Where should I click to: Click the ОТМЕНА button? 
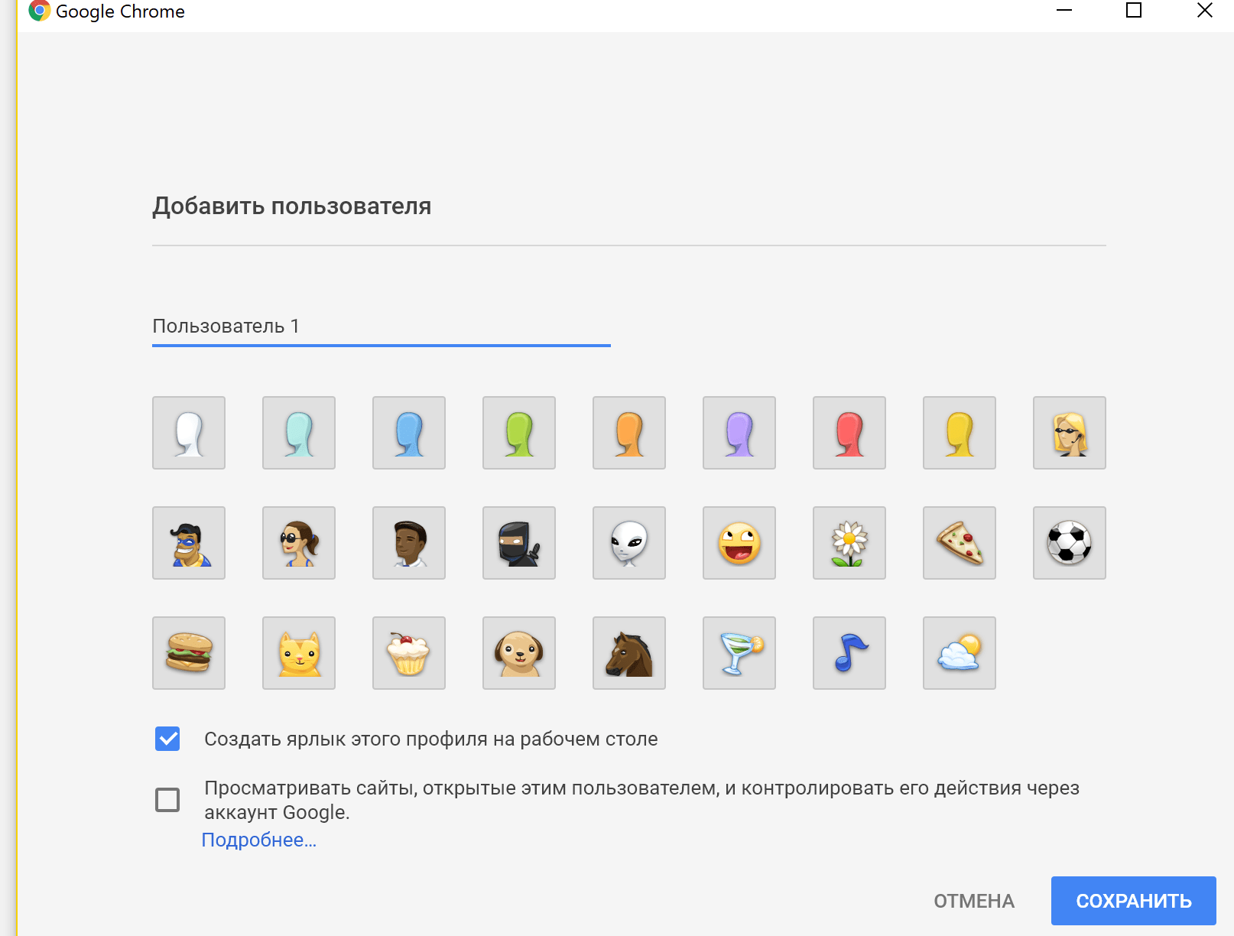[x=973, y=901]
